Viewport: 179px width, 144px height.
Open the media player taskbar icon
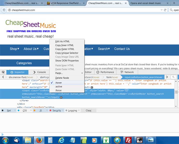point(95,140)
